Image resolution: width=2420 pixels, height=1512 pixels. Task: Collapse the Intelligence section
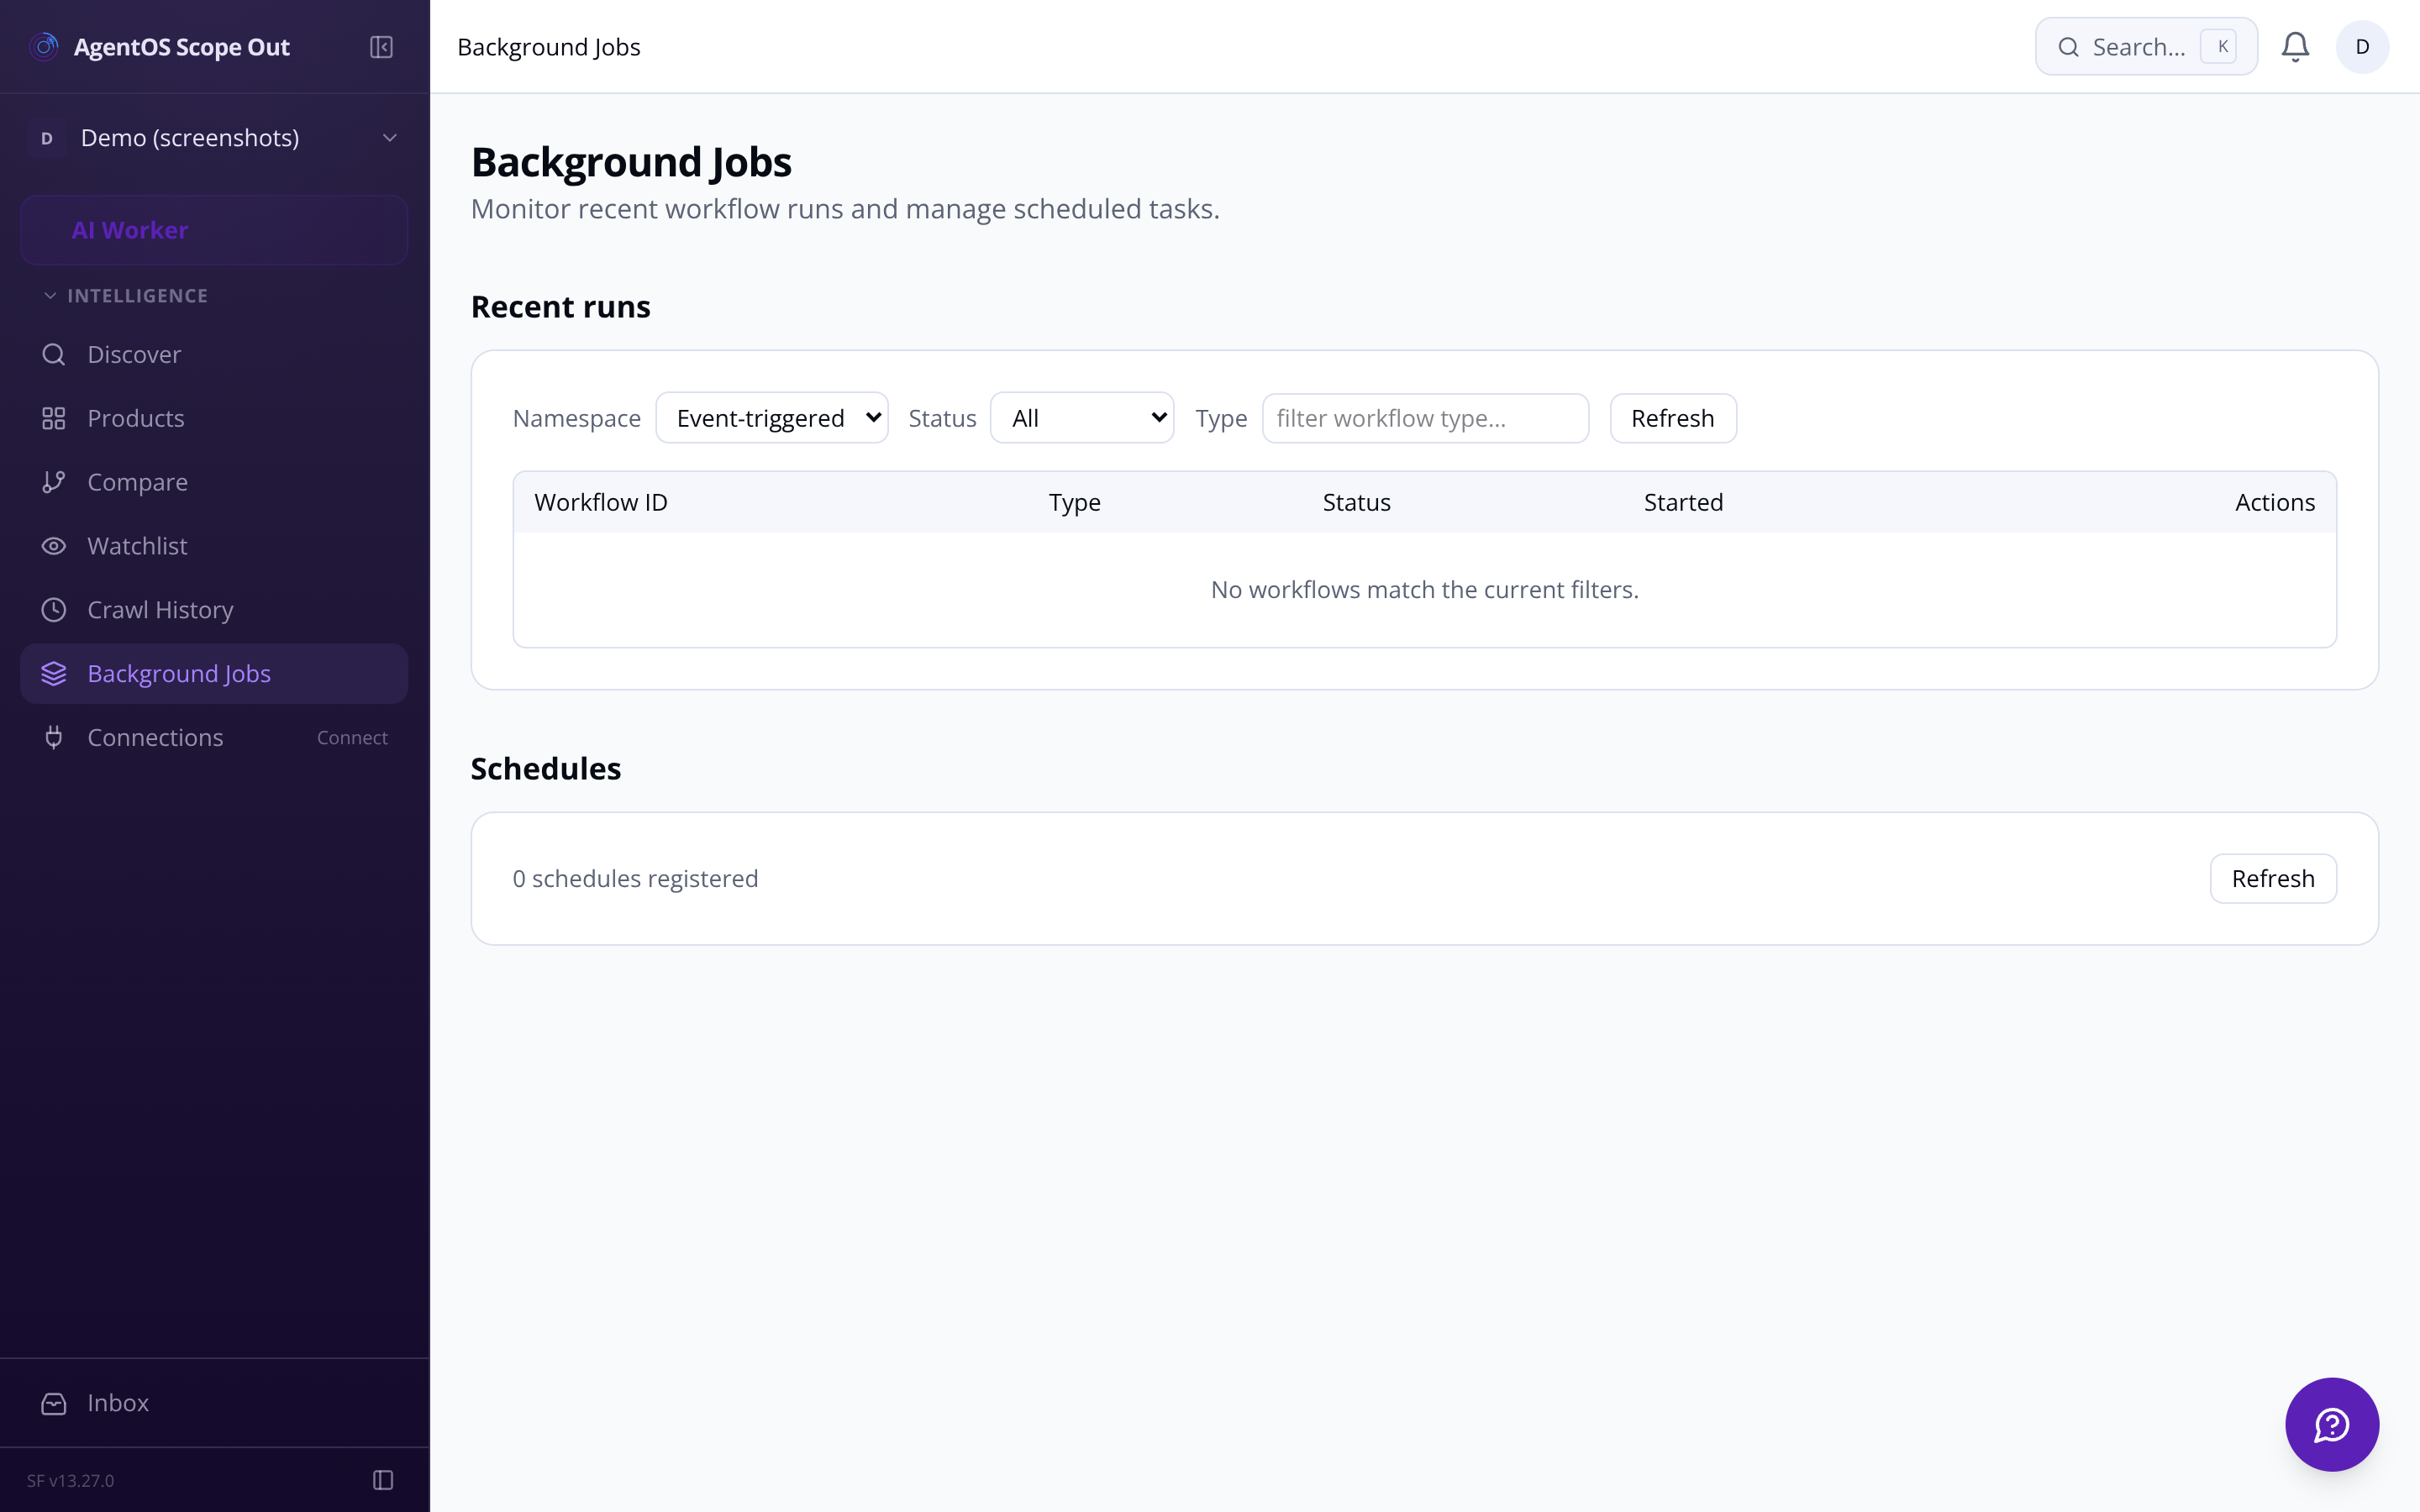(127, 296)
